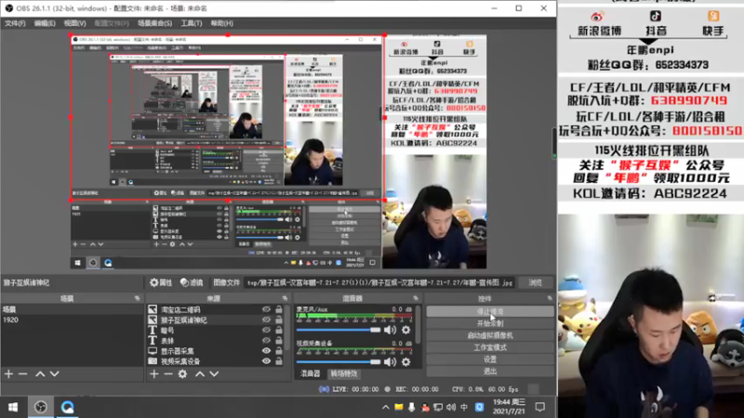This screenshot has height=418, width=744.
Task: Mute the 麦克风/Aux channel
Action: click(390, 330)
